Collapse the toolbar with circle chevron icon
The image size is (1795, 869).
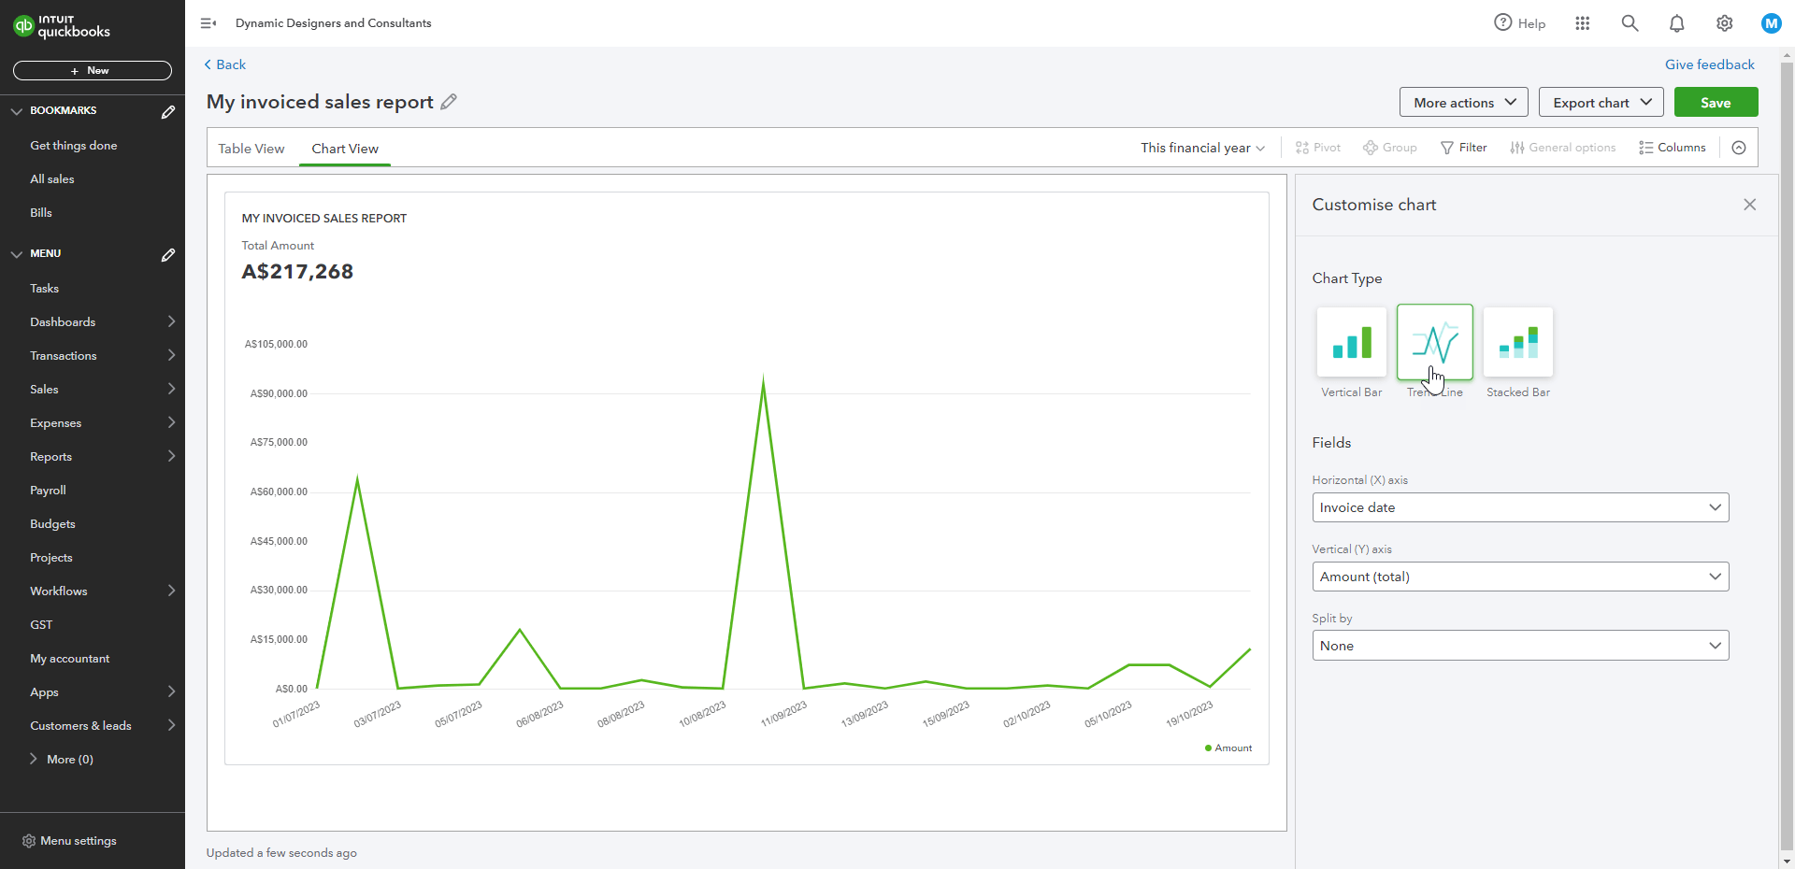[x=1739, y=148]
